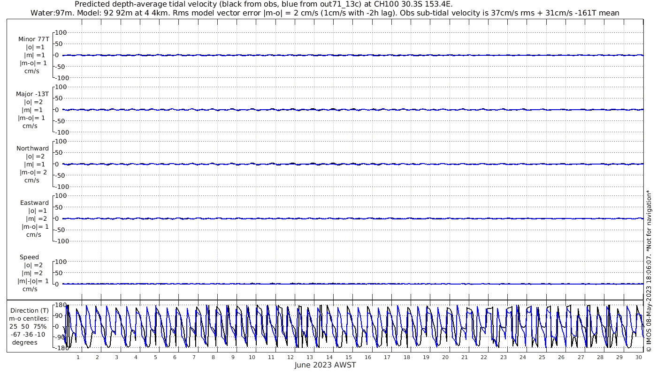The width and height of the screenshot is (657, 375).
Task: Click the 'Water:97m. Model: 92 92m' subtitle line
Action: click(x=324, y=13)
